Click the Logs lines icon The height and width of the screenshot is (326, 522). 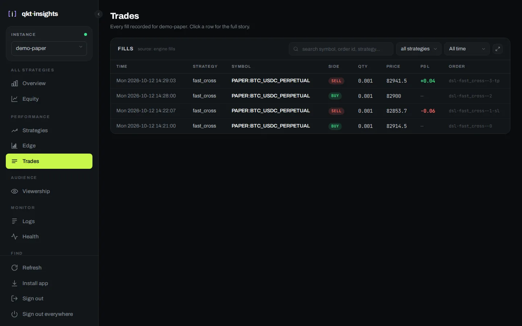pos(14,221)
